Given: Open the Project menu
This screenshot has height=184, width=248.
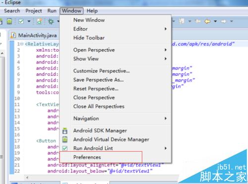Looking at the screenshot, I should click(34, 11).
